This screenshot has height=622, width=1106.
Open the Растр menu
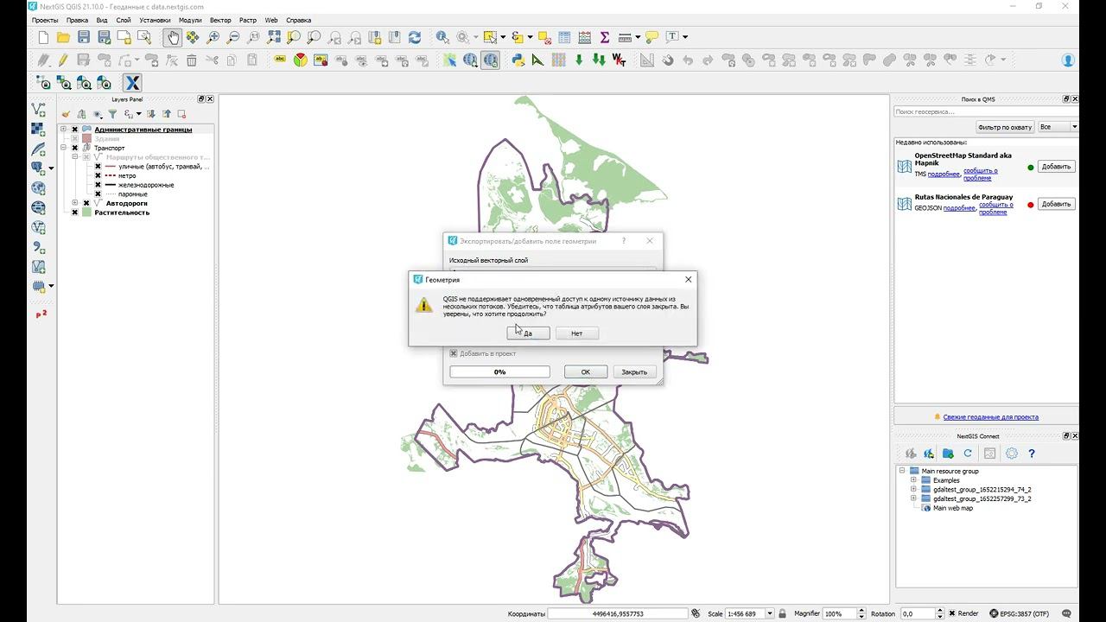point(248,19)
